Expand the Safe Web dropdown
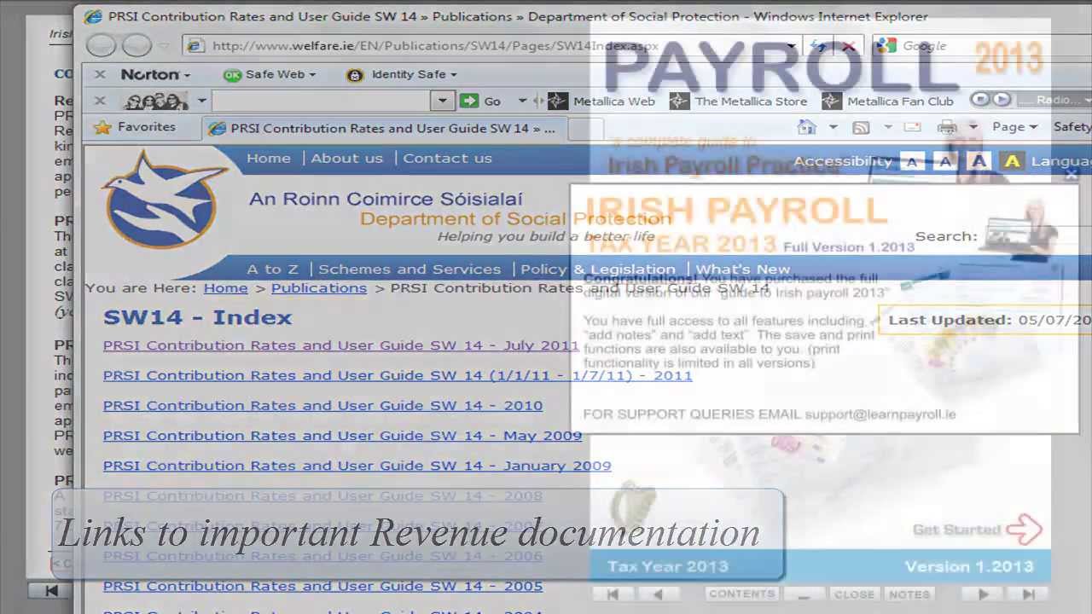This screenshot has width=1092, height=614. pyautogui.click(x=312, y=75)
